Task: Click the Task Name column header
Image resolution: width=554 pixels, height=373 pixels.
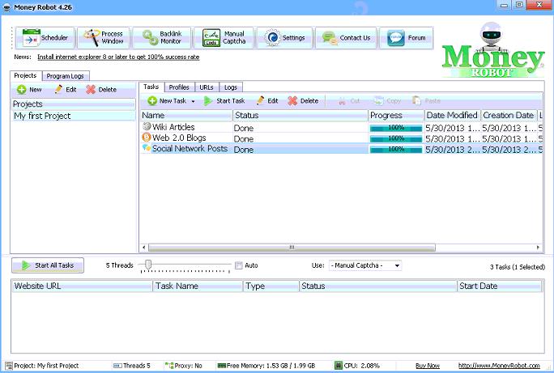Action: pos(198,286)
